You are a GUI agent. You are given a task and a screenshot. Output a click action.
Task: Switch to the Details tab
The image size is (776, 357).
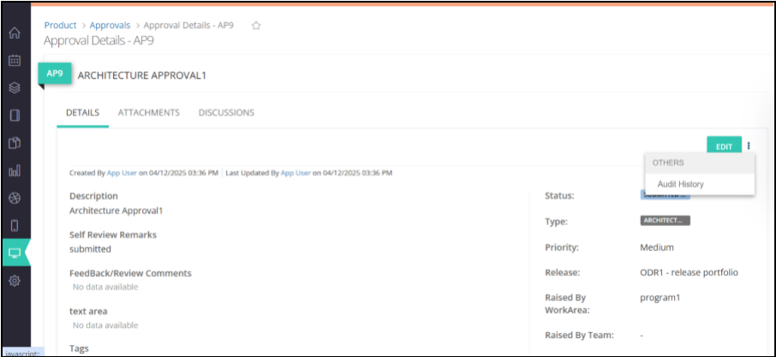(82, 113)
